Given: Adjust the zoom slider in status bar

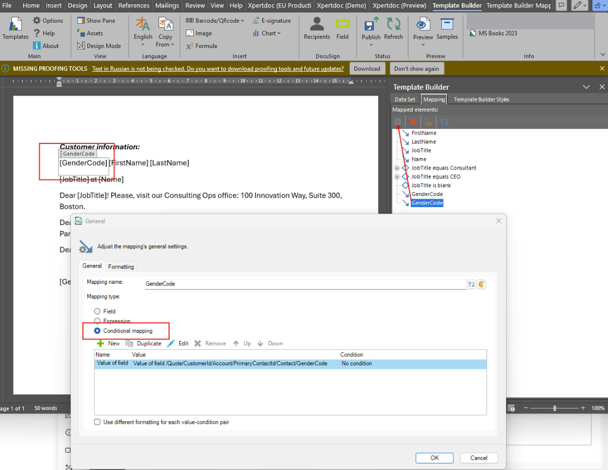Looking at the screenshot, I should click(x=555, y=408).
